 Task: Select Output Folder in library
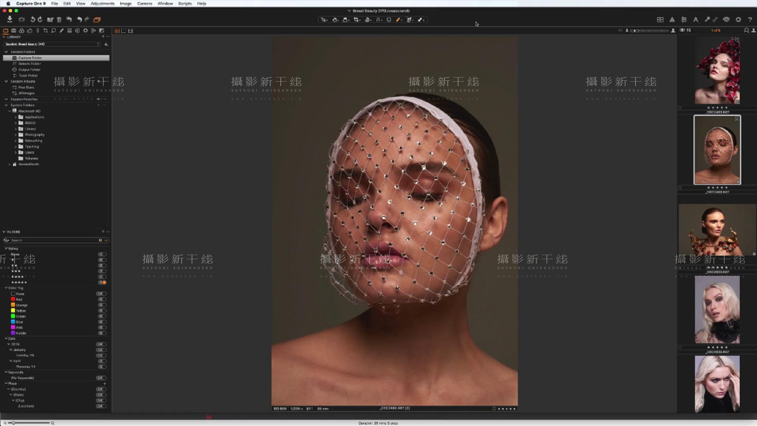(x=29, y=69)
